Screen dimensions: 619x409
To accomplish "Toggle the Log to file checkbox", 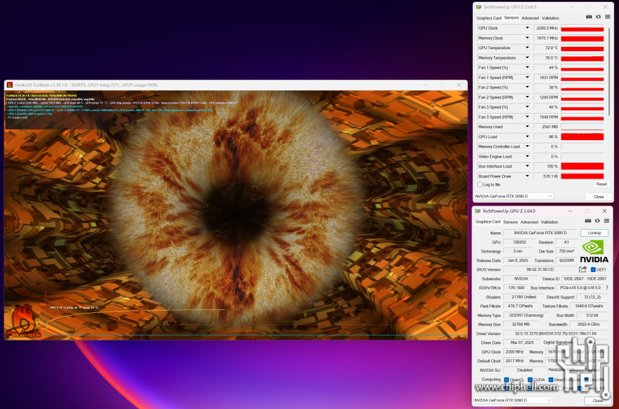I will (480, 184).
